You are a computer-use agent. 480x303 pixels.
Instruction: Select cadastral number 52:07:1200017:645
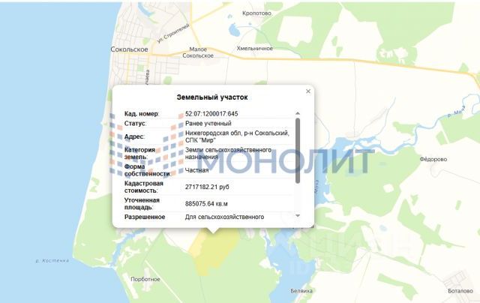(x=211, y=114)
